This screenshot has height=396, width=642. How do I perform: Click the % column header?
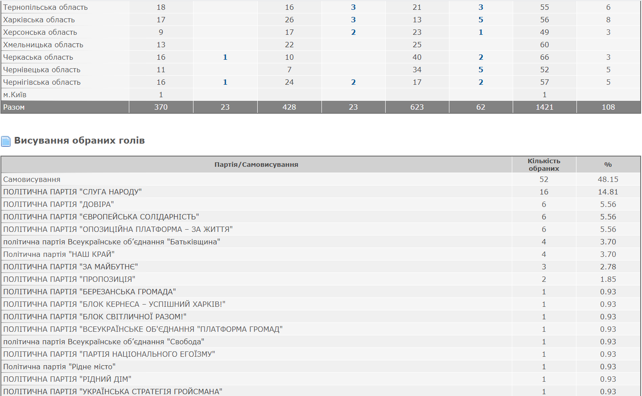point(608,165)
